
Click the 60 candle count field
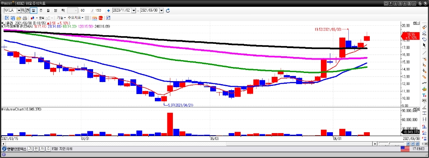coord(85,10)
